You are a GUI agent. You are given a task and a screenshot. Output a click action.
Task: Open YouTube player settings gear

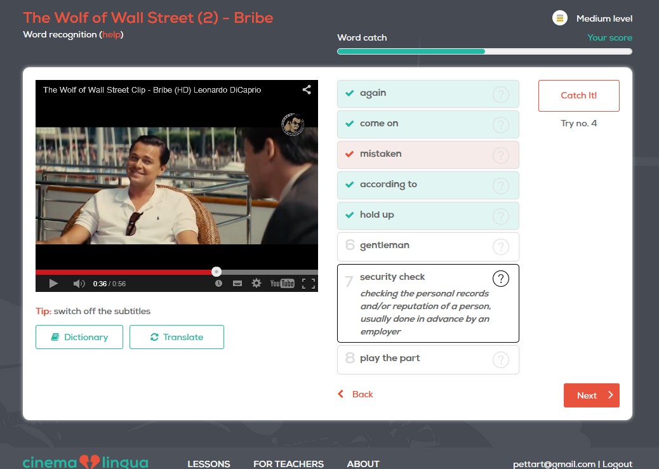(x=256, y=284)
